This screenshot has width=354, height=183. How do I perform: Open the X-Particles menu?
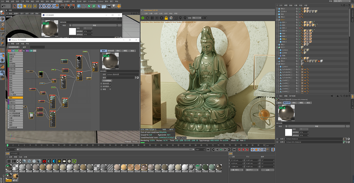coord(92,1)
